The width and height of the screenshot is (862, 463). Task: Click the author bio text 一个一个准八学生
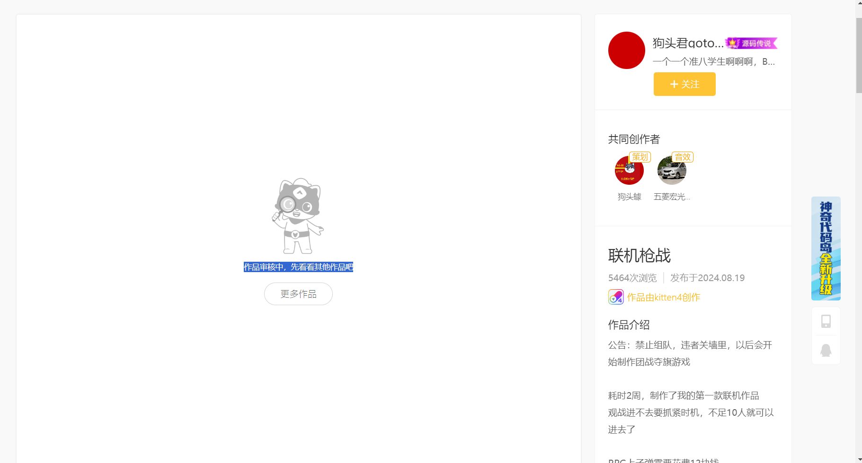point(714,61)
